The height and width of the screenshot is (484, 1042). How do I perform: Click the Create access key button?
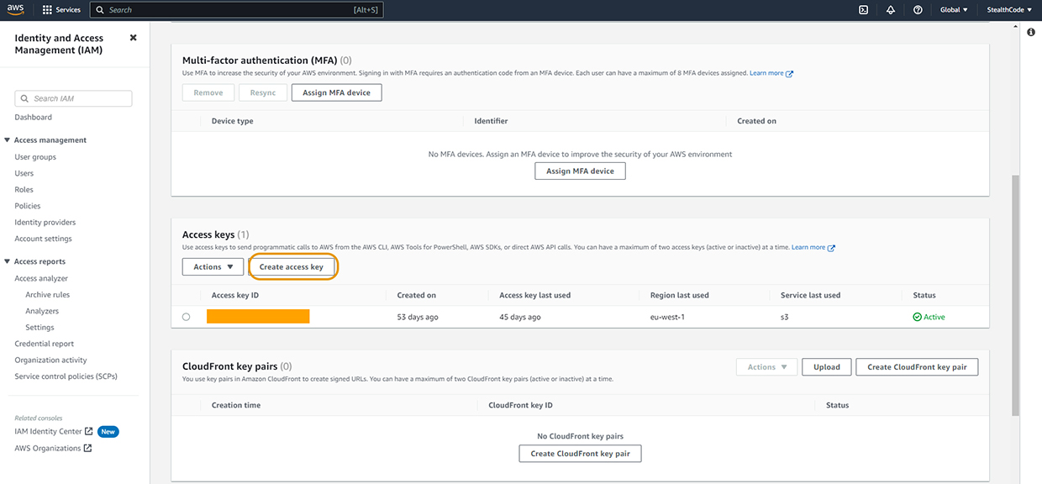coord(292,266)
